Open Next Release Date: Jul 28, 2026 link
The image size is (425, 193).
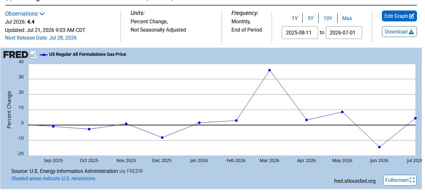[x=41, y=38]
